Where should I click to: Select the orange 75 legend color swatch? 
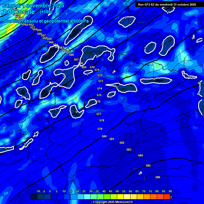coord(147,197)
